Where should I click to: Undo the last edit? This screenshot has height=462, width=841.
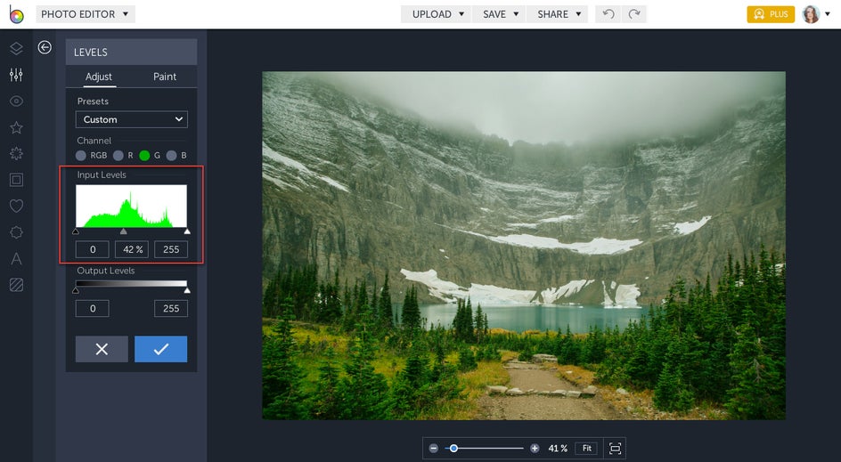coord(608,14)
